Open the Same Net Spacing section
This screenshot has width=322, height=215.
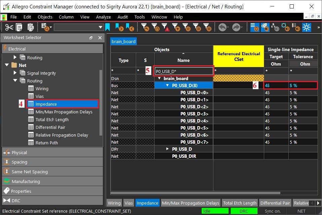click(52, 172)
